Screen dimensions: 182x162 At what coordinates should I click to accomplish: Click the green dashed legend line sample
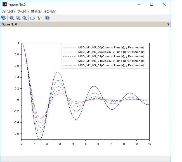(x=70, y=52)
